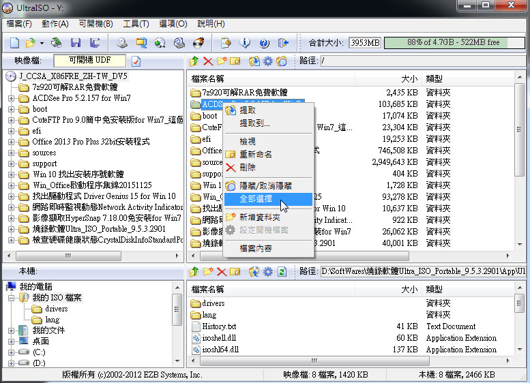Mount image to virtual drive icon
The height and width of the screenshot is (383, 530).
pyautogui.click(x=179, y=43)
